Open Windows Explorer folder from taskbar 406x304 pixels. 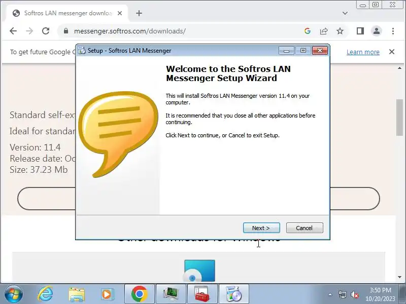[x=77, y=294]
